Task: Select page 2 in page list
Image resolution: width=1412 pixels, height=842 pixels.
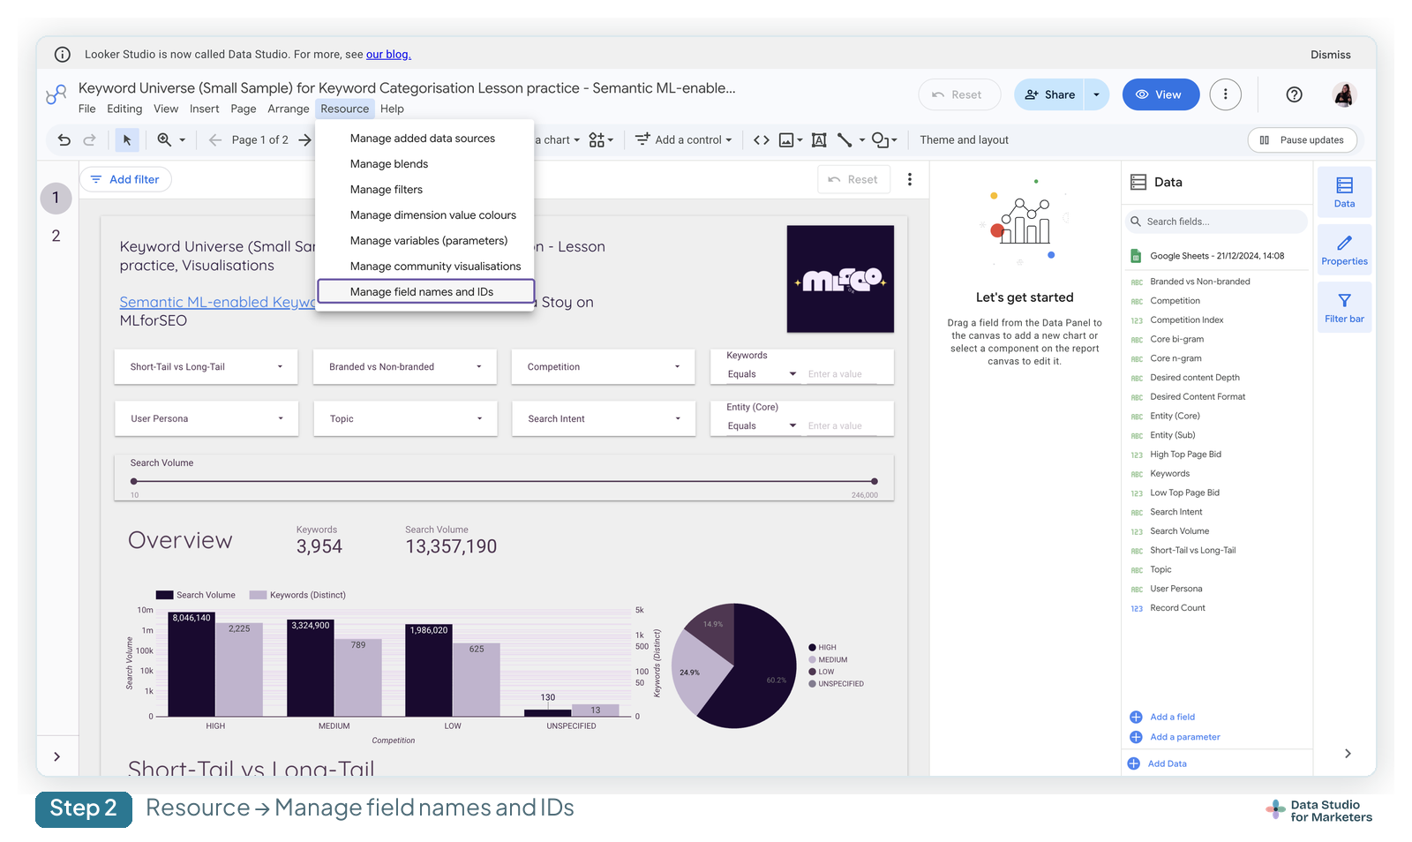Action: coord(56,236)
